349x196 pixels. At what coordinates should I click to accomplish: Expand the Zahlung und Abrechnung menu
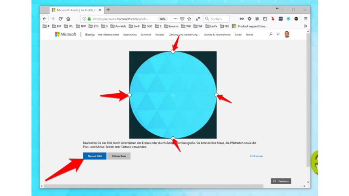coord(185,35)
